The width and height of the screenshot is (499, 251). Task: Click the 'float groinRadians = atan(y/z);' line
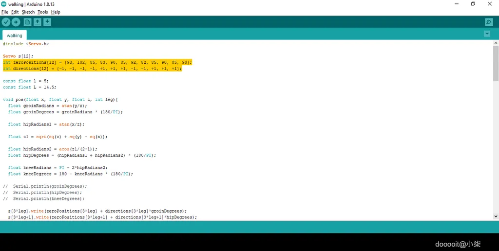pos(47,106)
